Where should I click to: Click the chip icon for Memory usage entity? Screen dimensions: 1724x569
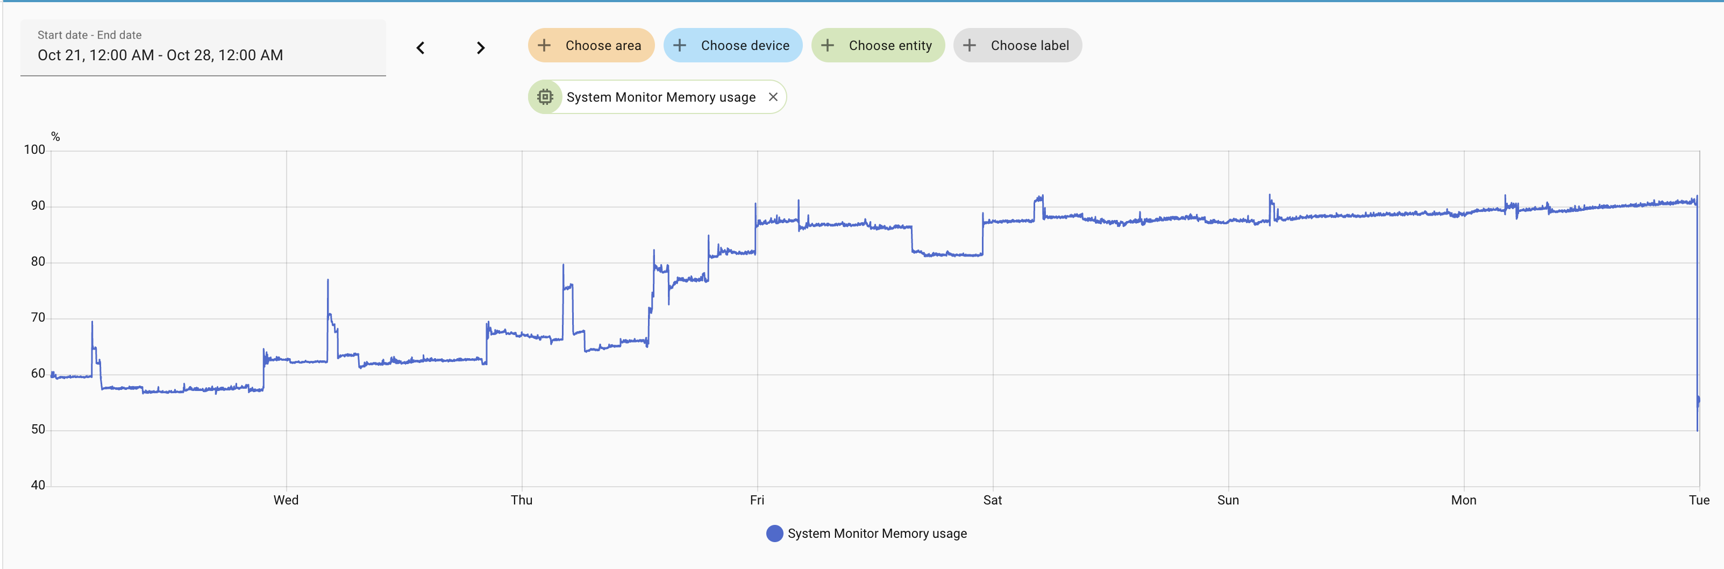tap(545, 97)
